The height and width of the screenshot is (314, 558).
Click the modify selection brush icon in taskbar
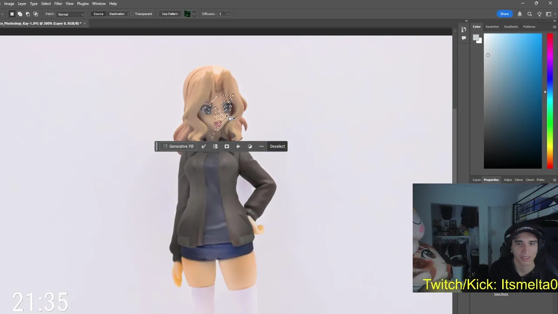[204, 147]
